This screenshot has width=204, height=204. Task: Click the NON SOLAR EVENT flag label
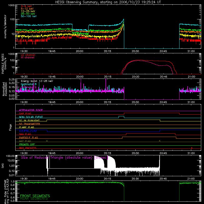pyautogui.click(x=31, y=117)
